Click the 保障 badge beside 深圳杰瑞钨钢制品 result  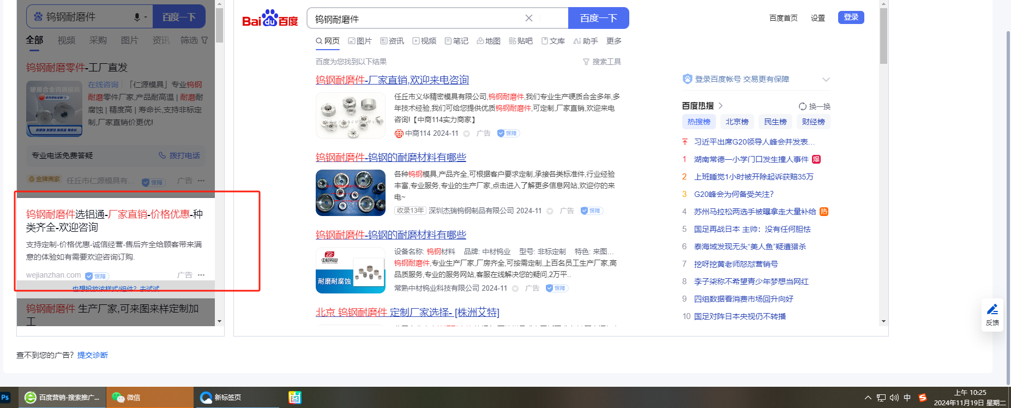point(592,211)
